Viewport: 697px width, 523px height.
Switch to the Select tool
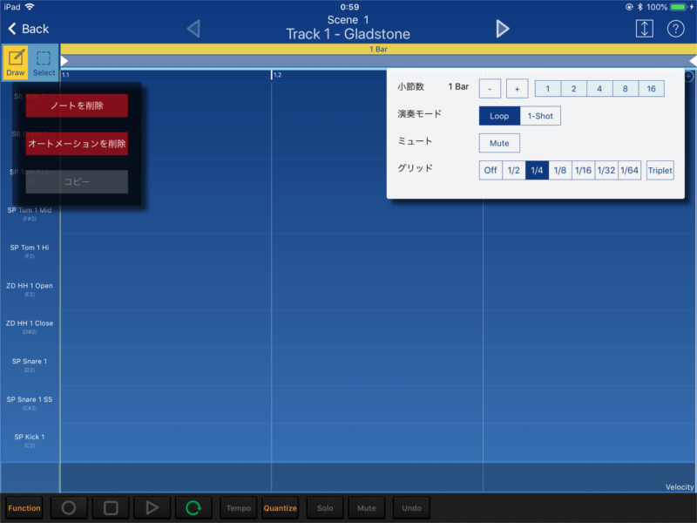pos(44,63)
